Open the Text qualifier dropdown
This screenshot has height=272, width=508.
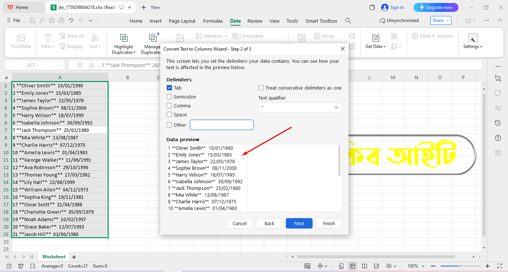coord(300,107)
